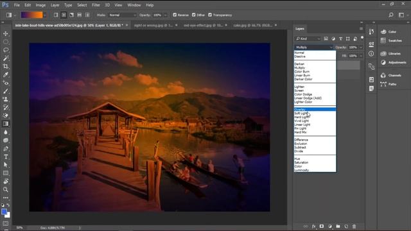Click the search icon in options bar
The image size is (411, 231).
click(391, 15)
